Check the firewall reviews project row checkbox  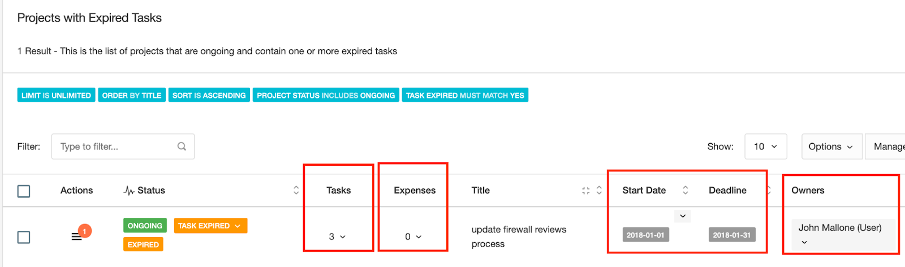[24, 237]
